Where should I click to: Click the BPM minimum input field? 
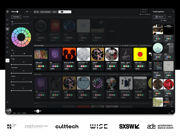click(16, 53)
